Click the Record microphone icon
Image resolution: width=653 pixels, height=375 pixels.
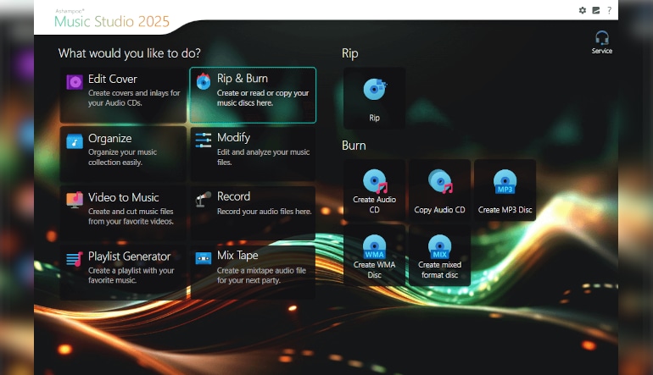(204, 199)
